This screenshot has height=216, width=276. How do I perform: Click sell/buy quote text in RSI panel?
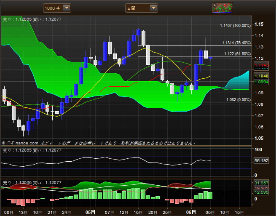coord(32,150)
